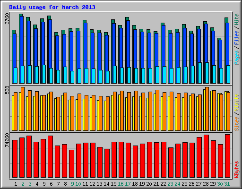The height and width of the screenshot is (189, 242).
Task: Click day label 16 on the x-axis
Action: coord(121,184)
